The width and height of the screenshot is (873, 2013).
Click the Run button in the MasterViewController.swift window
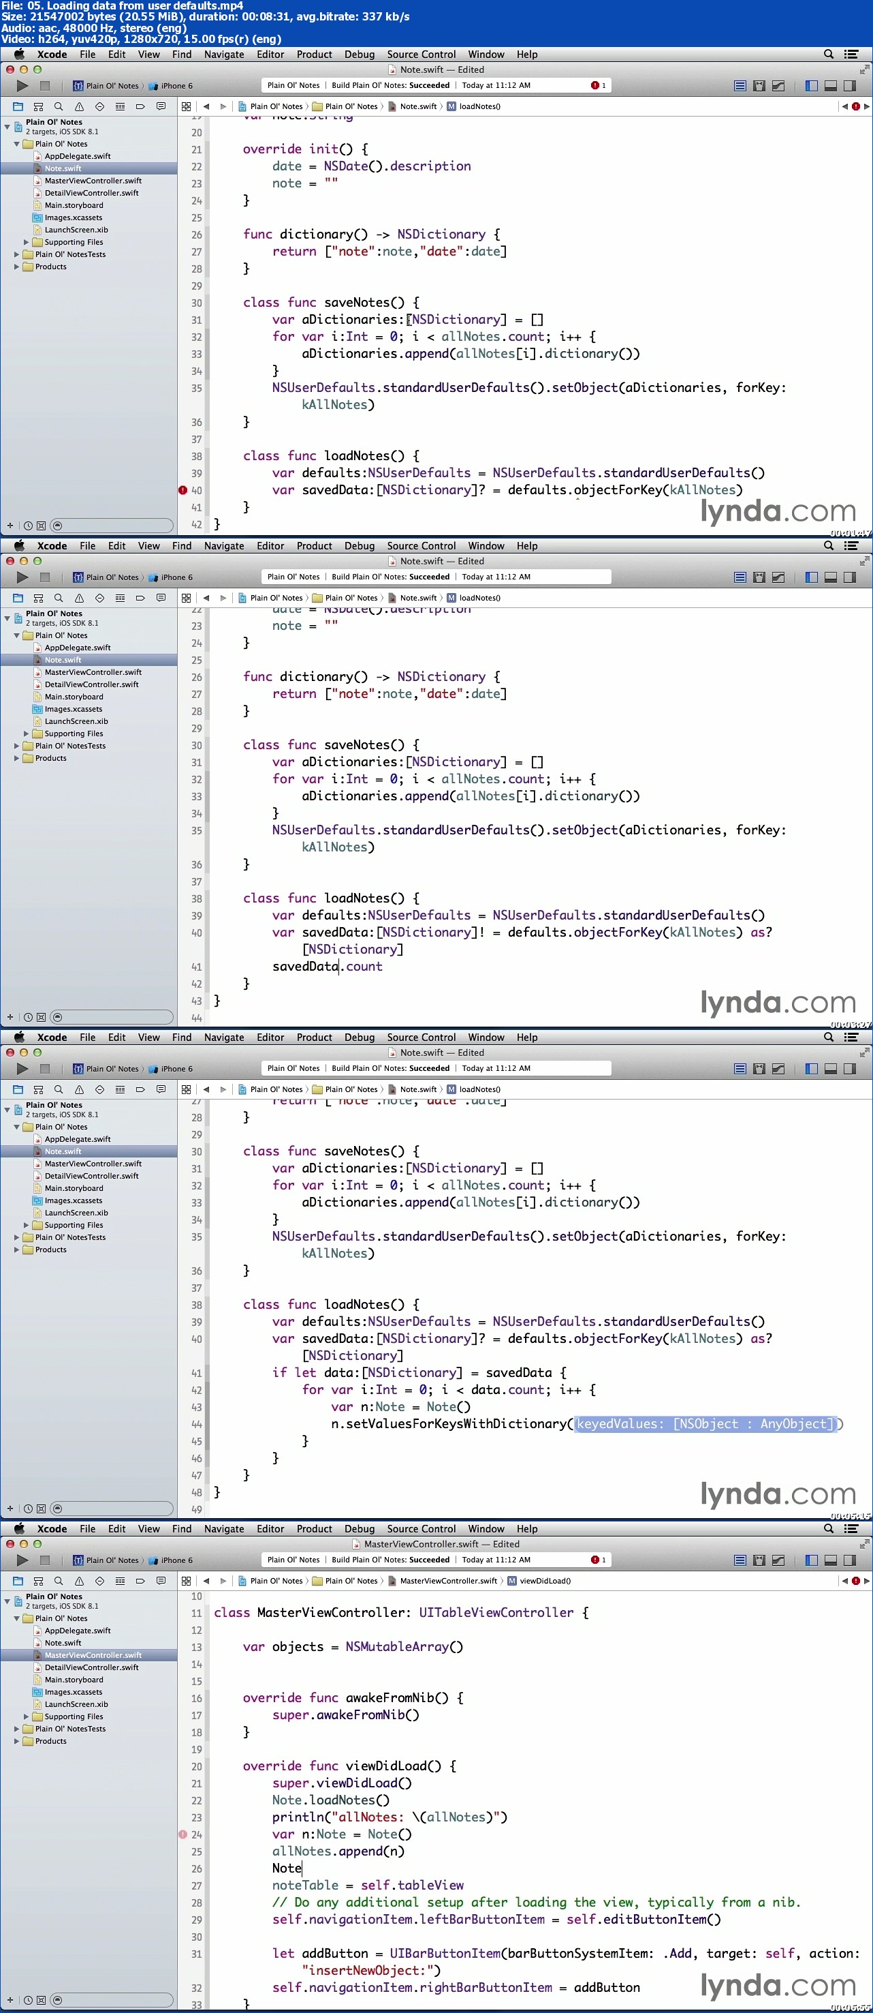coord(22,1560)
